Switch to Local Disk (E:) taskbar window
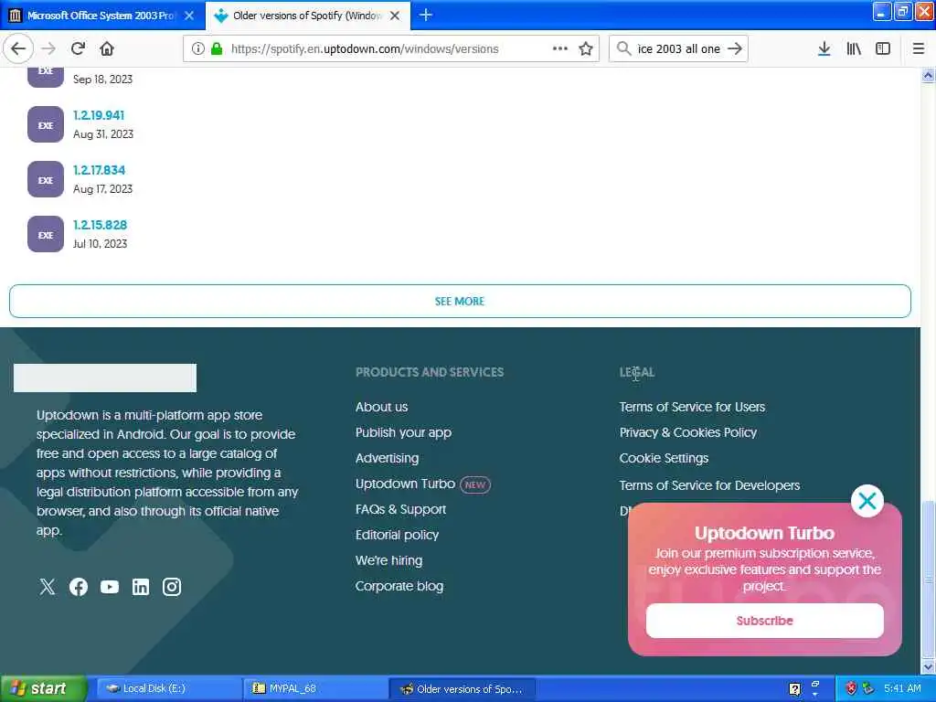Viewport: 936px width, 702px height. 168,689
